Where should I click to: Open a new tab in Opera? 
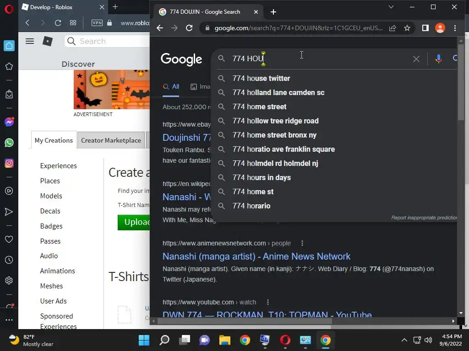(x=115, y=7)
